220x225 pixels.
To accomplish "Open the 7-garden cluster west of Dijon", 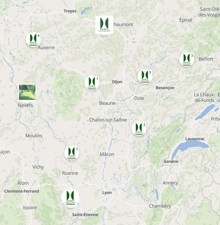I will pos(92,82).
